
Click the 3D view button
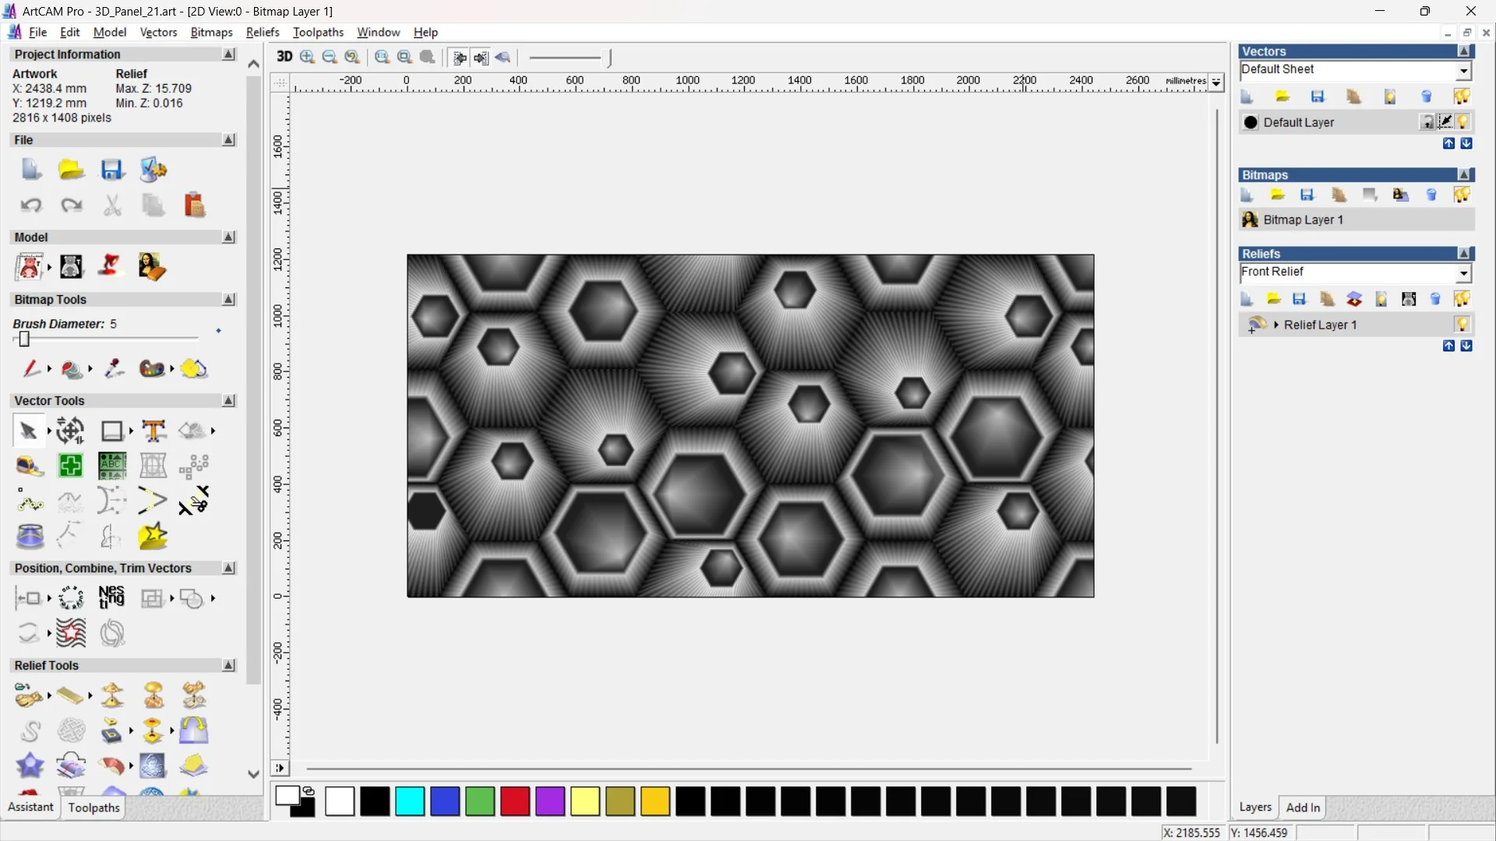[284, 57]
